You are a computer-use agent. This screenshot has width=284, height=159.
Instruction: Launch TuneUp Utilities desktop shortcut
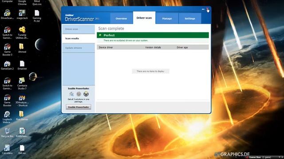point(22,33)
